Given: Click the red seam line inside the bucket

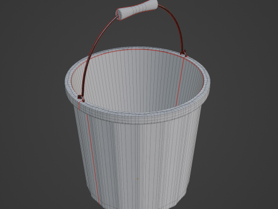Looking at the screenshot, I should (x=180, y=82).
